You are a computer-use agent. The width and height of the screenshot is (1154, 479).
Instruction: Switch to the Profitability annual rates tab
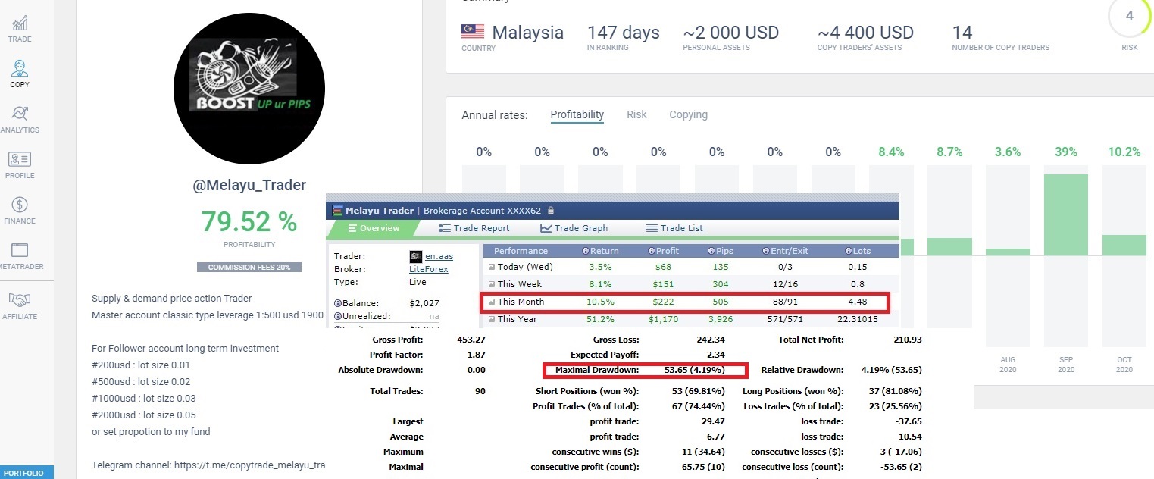click(577, 114)
